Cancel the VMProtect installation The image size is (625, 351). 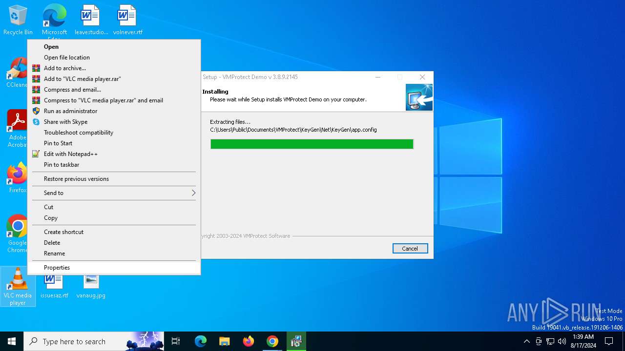coord(410,249)
